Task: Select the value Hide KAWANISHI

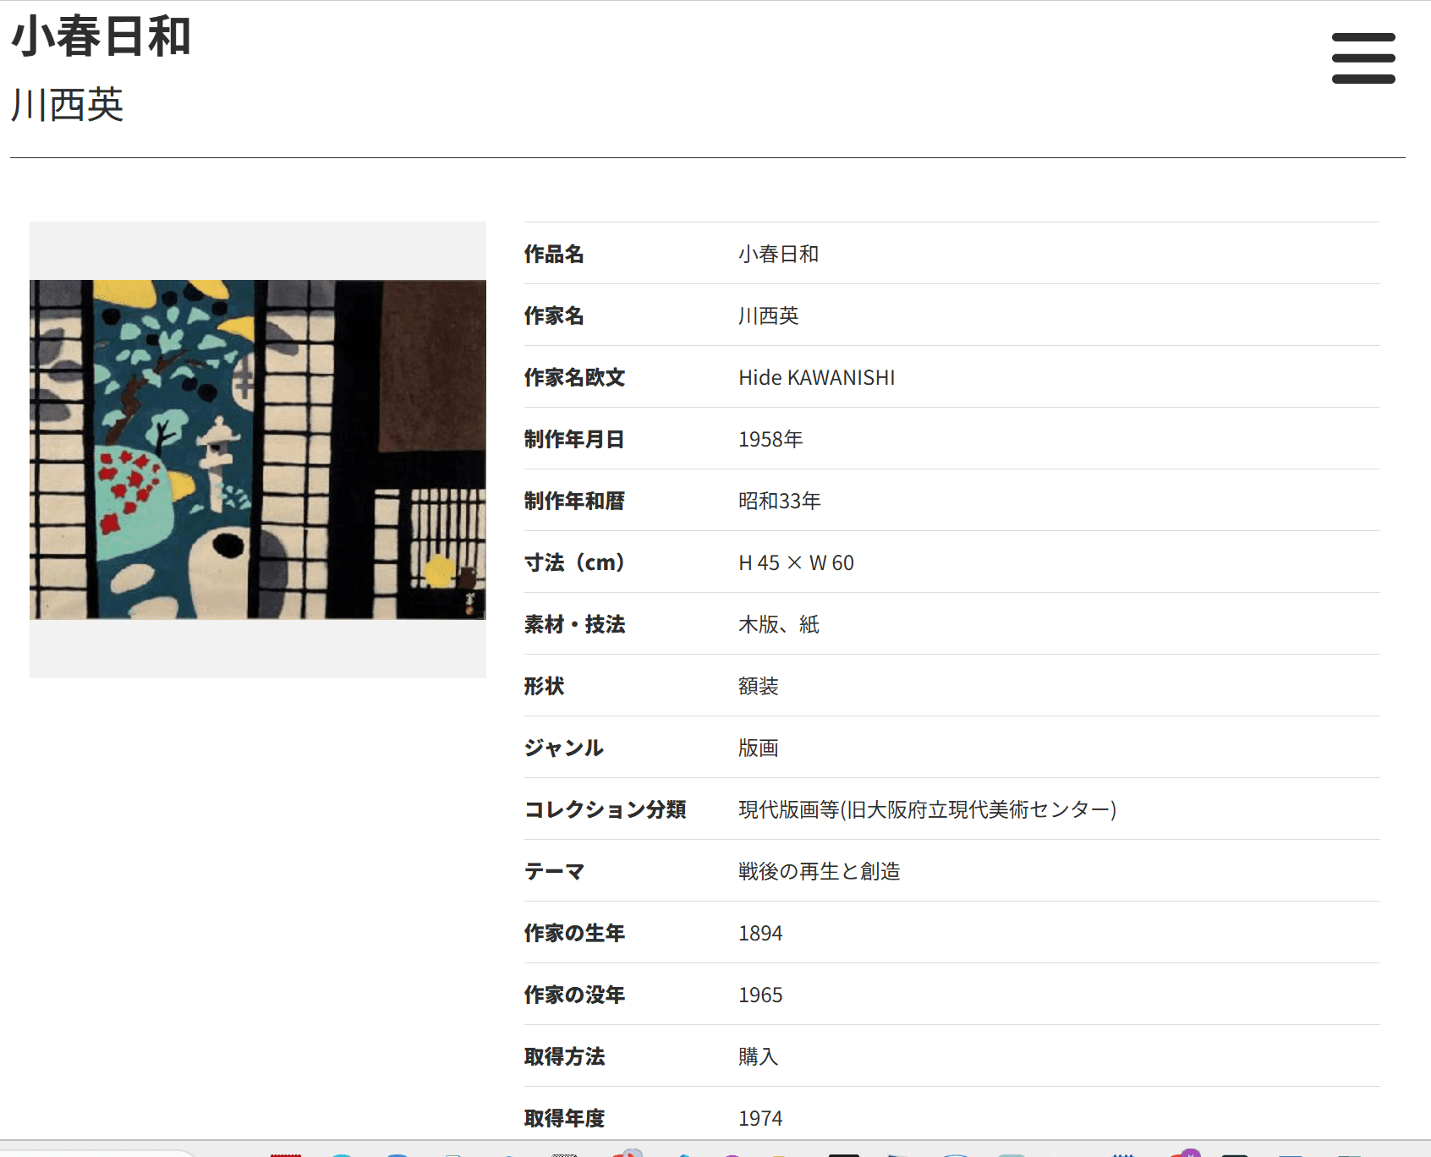Action: click(816, 377)
